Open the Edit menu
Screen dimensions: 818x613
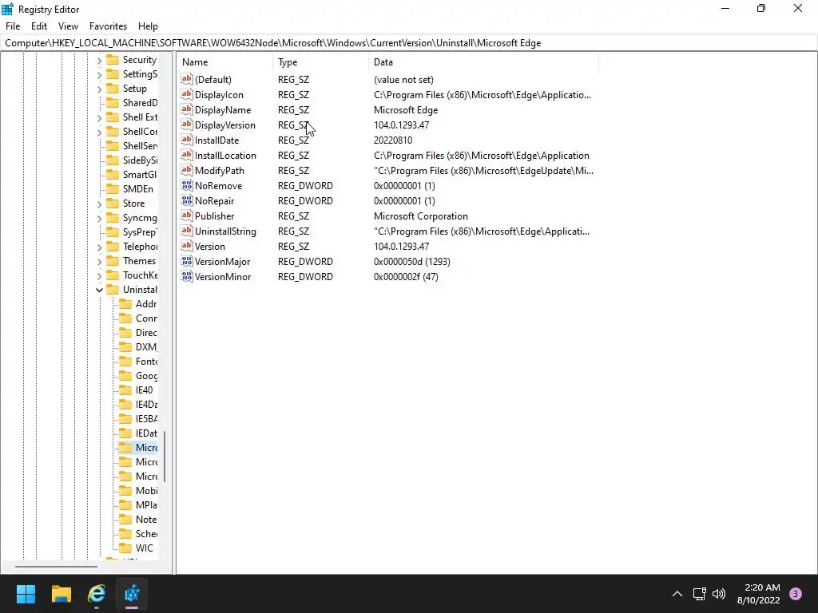tap(39, 26)
